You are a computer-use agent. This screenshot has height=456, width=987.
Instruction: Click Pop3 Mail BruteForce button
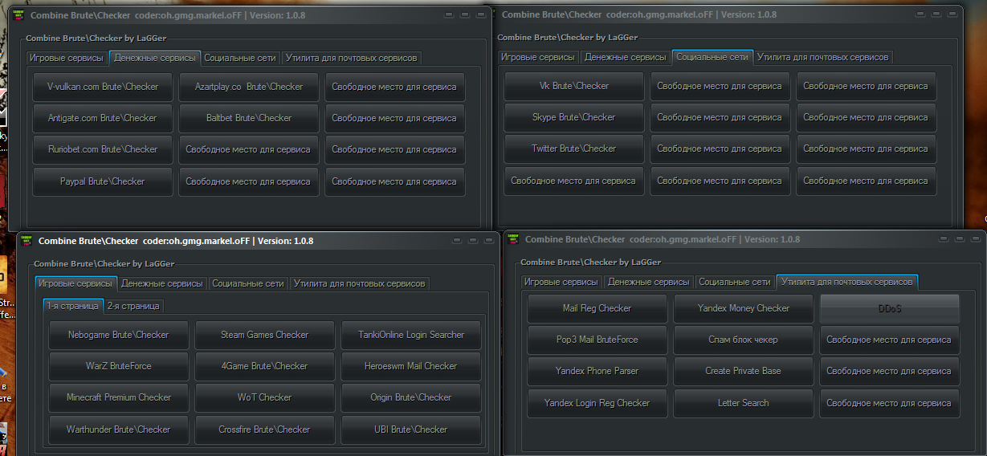tap(598, 340)
